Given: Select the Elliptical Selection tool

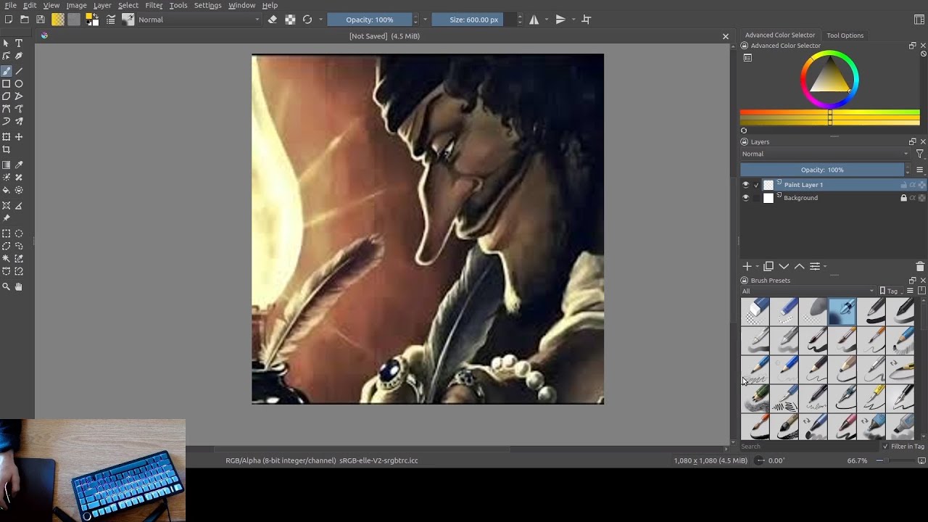Looking at the screenshot, I should coord(19,234).
